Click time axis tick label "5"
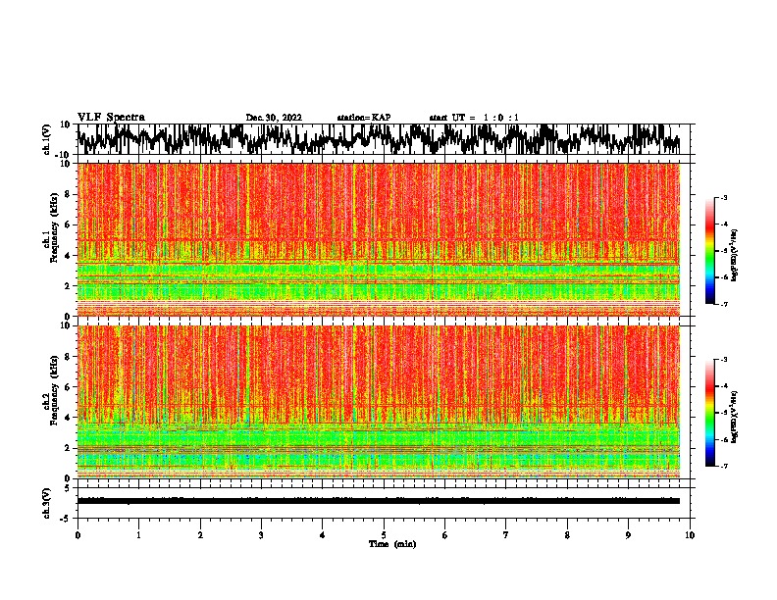The height and width of the screenshot is (600, 777). (384, 534)
